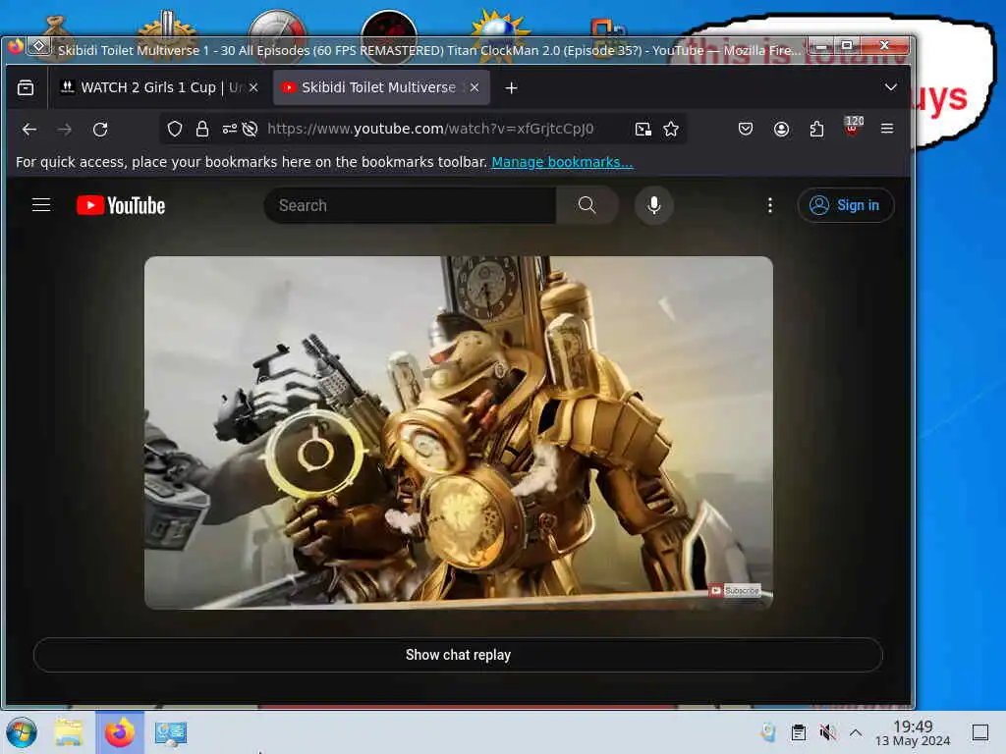Open the extensions puzzle-piece menu
Screen dimensions: 1006x754
point(816,129)
